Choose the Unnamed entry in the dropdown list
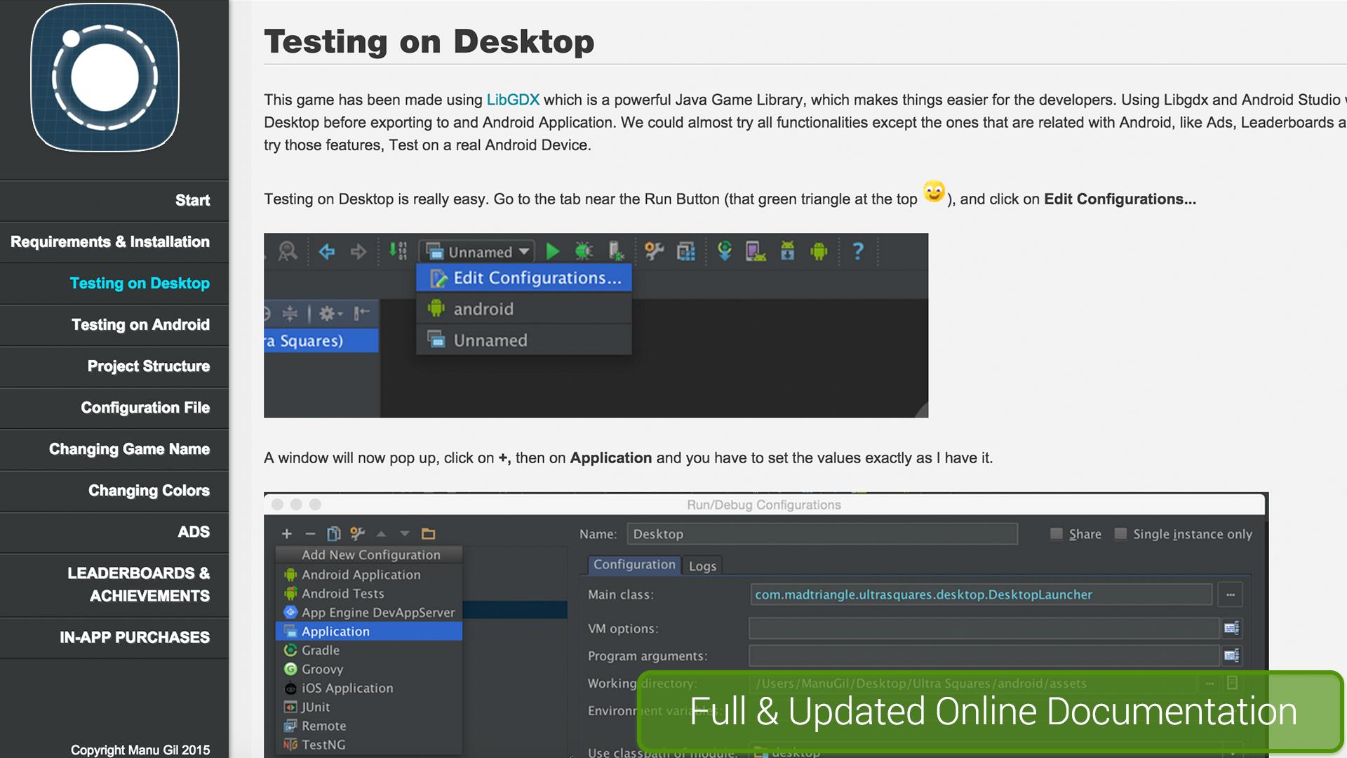This screenshot has height=758, width=1347. pos(524,340)
